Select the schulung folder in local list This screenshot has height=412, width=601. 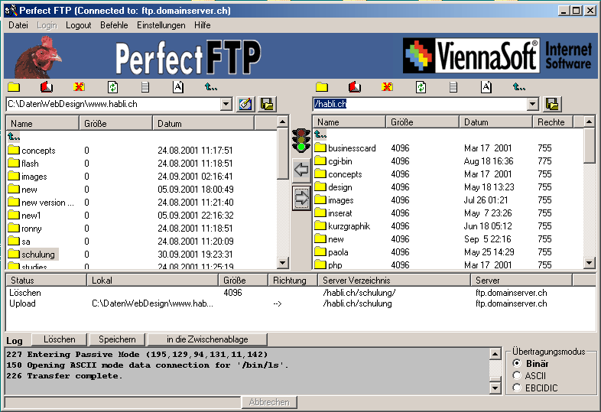[37, 255]
